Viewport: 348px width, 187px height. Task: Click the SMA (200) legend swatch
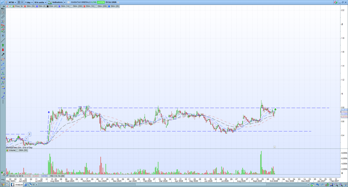pos(71,6)
